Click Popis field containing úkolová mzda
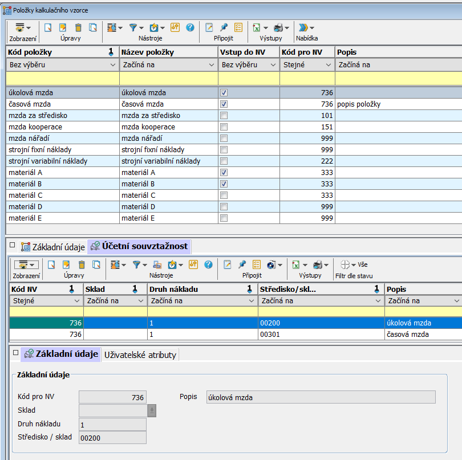462x460 pixels. pos(321,397)
